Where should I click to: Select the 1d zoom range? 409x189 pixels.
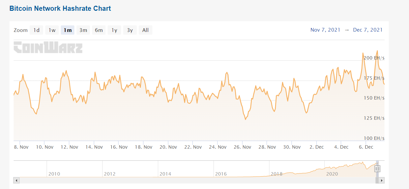36,30
